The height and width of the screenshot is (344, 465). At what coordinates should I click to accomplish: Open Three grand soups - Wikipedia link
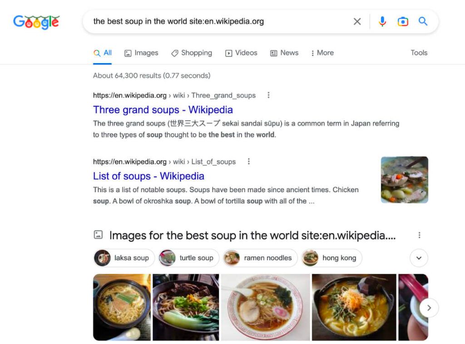[163, 110]
